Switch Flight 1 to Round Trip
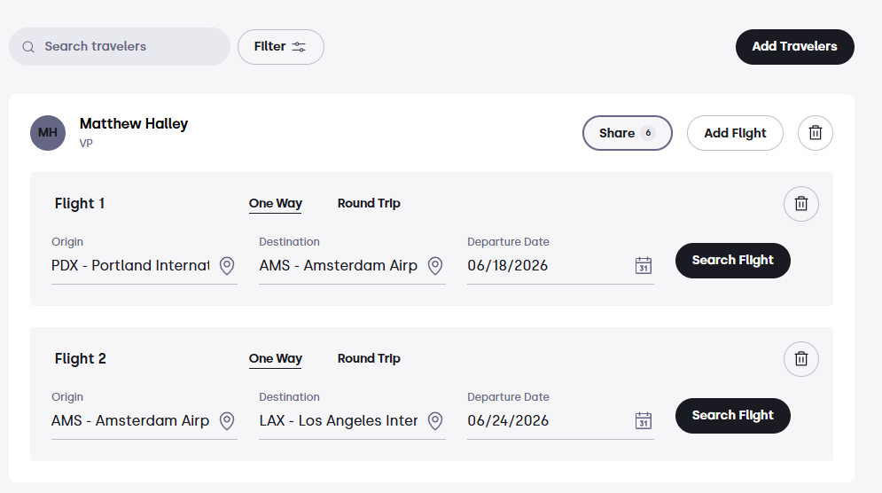Image resolution: width=882 pixels, height=493 pixels. point(369,203)
